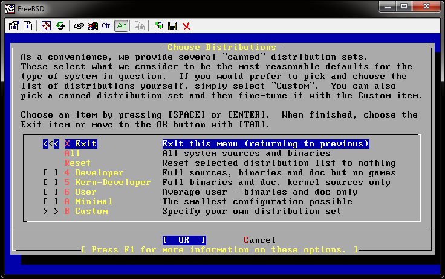Close the FreeBSD VNC window
Screen dimensions: 445x279
[426, 7]
